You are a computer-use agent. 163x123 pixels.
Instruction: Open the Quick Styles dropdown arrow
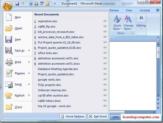pyautogui.click(x=121, y=29)
